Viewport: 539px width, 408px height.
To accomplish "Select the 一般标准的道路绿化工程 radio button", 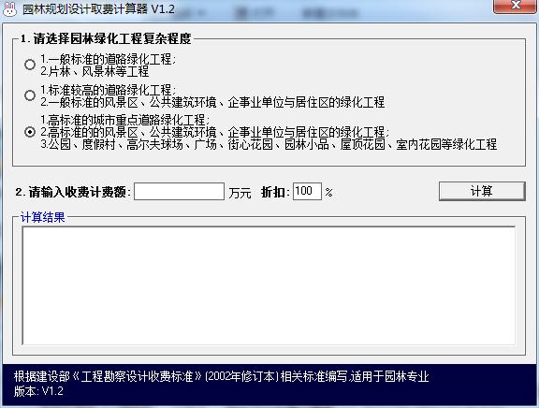I will tap(30, 65).
